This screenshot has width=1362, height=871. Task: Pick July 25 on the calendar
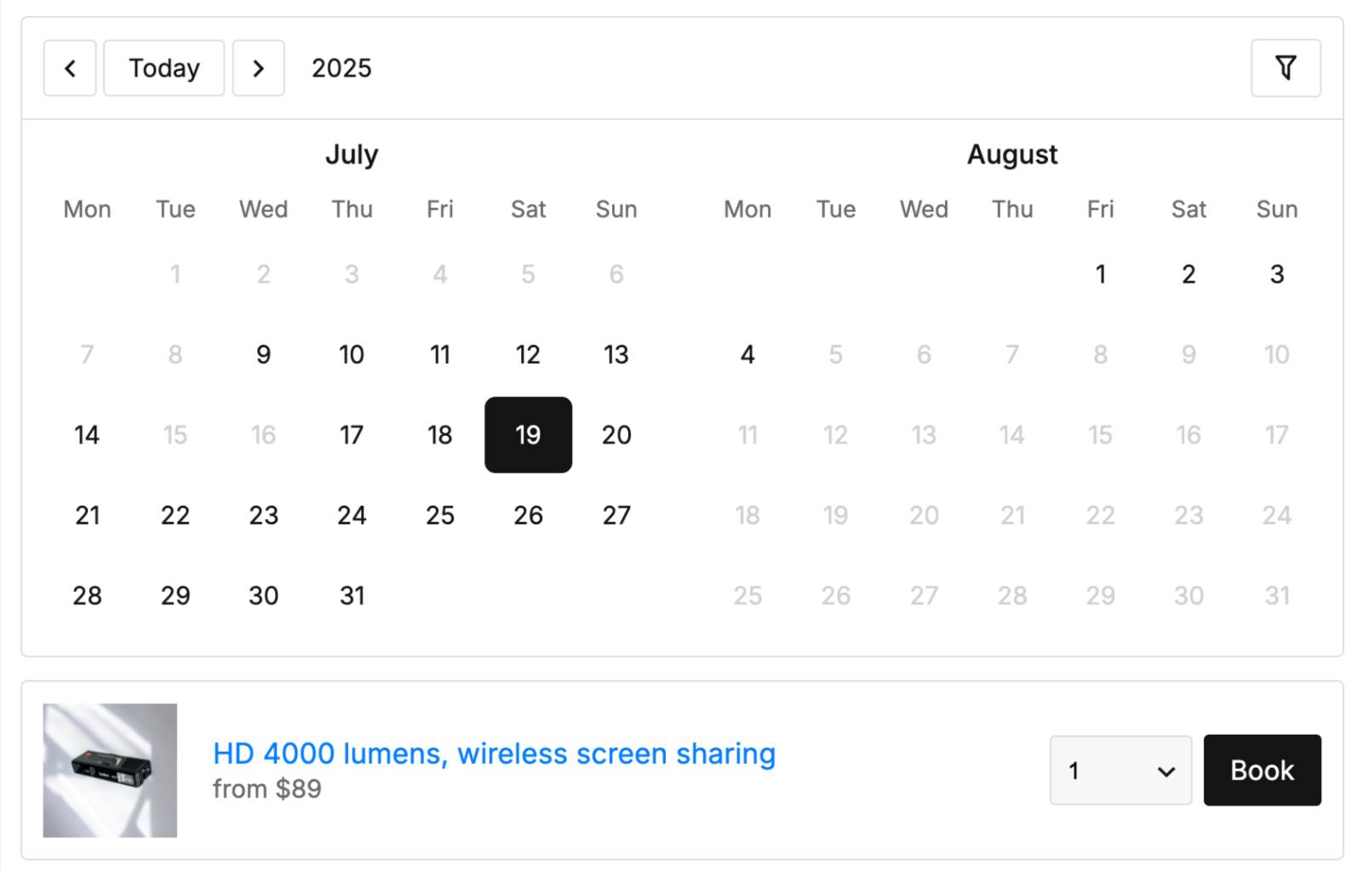pos(440,515)
